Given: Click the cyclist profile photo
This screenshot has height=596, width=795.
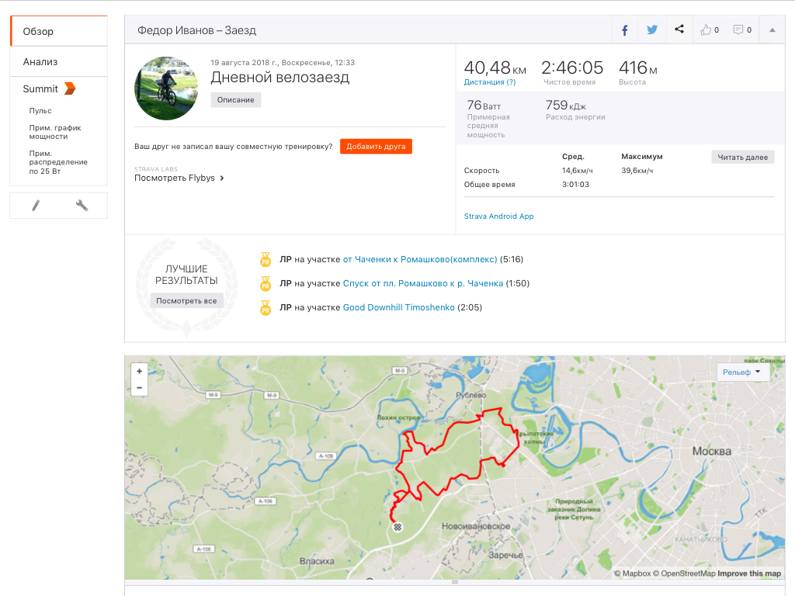Looking at the screenshot, I should 166,88.
